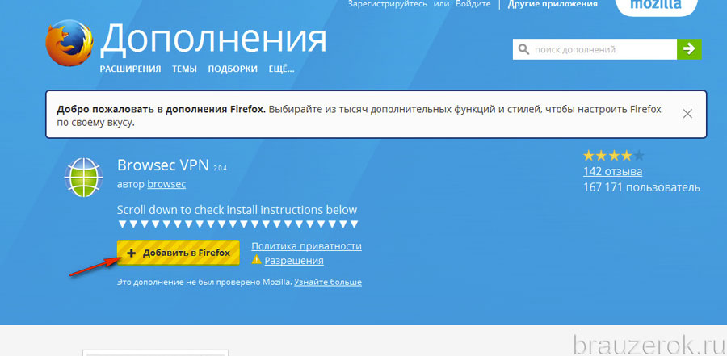Click the Узнайте больше link
Screen dimensions: 727x356
(328, 282)
